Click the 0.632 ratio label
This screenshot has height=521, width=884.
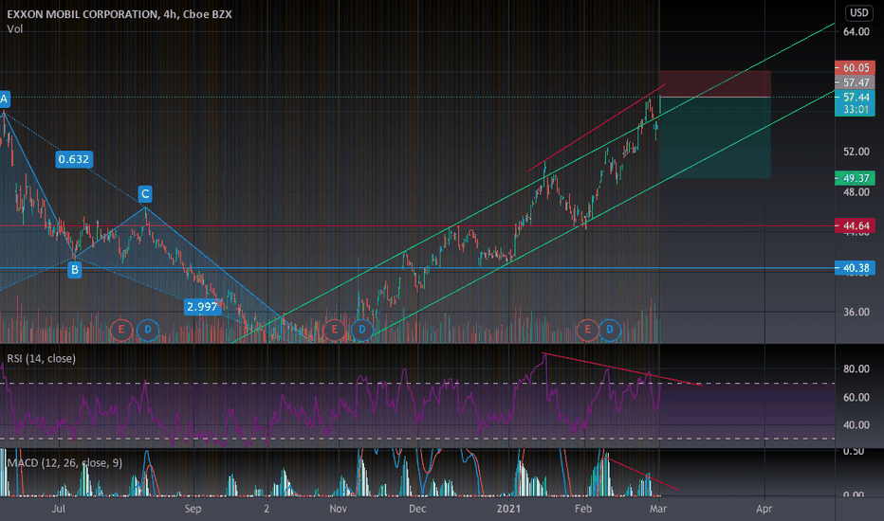[x=74, y=159]
